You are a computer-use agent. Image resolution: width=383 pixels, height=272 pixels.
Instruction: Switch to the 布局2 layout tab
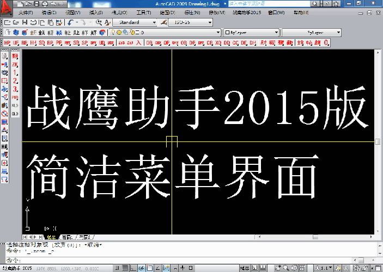[x=85, y=237]
